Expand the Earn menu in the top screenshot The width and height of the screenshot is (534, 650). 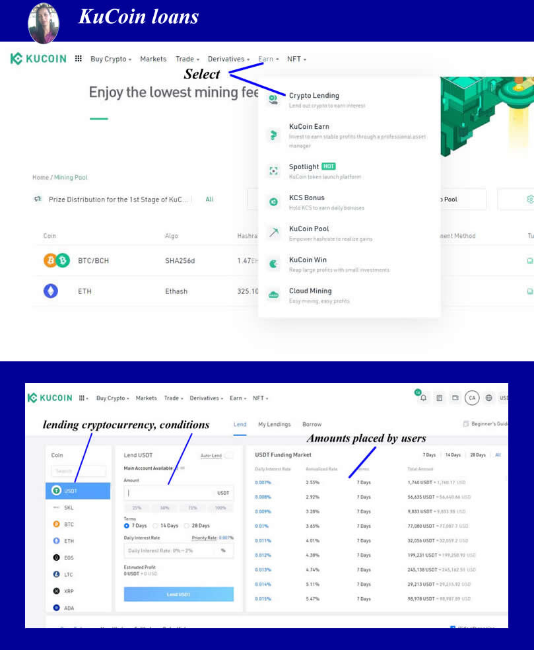tap(269, 59)
